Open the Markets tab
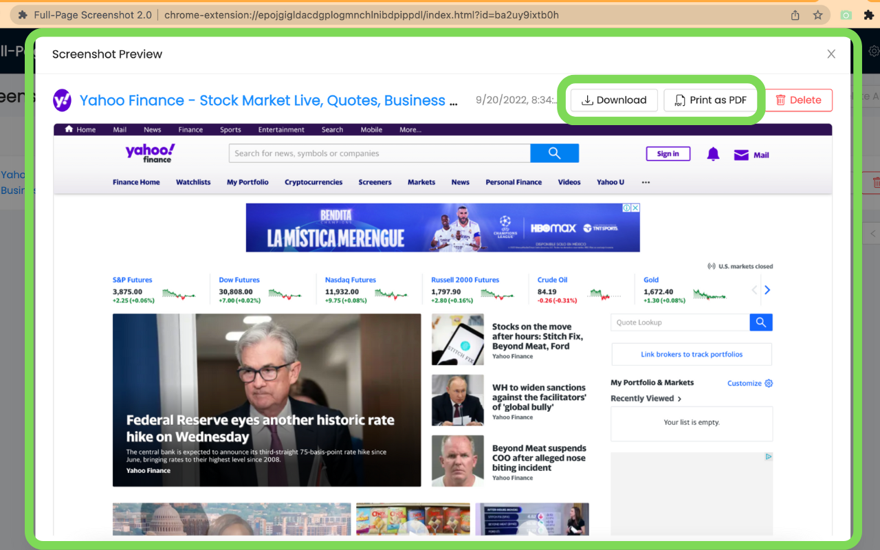 tap(421, 182)
